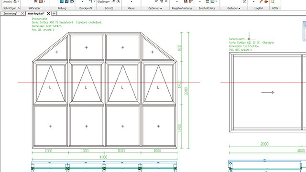Select the test-logikal* drawing tab
This screenshot has height=172, width=306.
pos(36,14)
